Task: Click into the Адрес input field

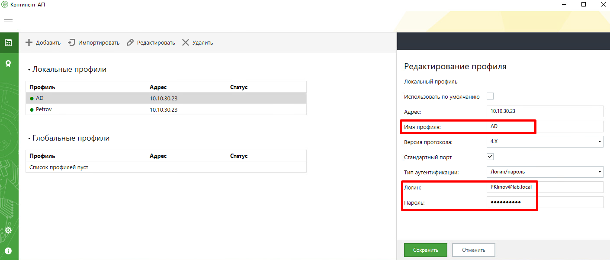Action: pos(545,111)
